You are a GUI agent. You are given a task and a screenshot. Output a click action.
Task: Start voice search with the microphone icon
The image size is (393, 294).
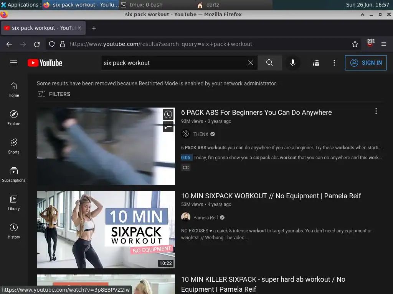[x=292, y=63]
